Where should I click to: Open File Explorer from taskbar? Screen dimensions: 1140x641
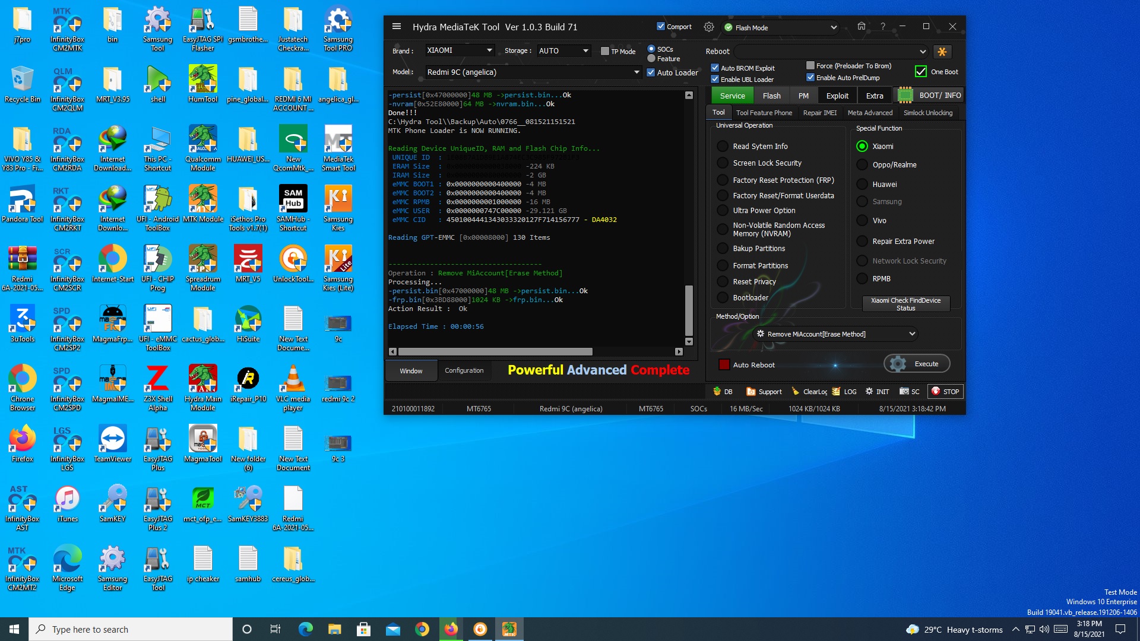(x=334, y=629)
